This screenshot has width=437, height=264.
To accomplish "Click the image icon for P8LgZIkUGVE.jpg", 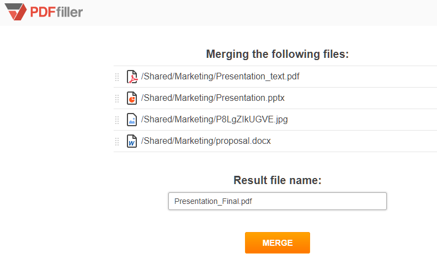I will [132, 120].
